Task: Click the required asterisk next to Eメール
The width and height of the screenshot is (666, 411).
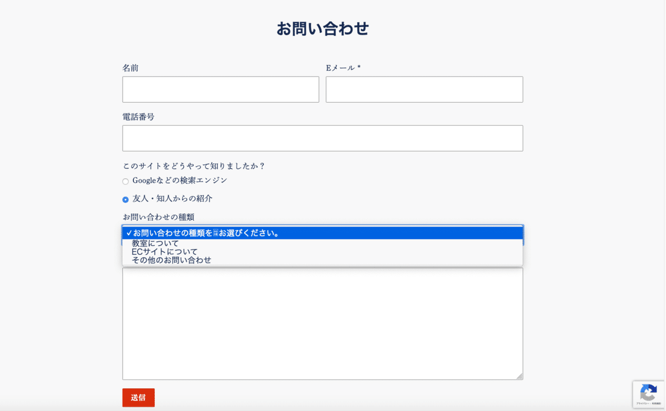Action: [x=359, y=68]
